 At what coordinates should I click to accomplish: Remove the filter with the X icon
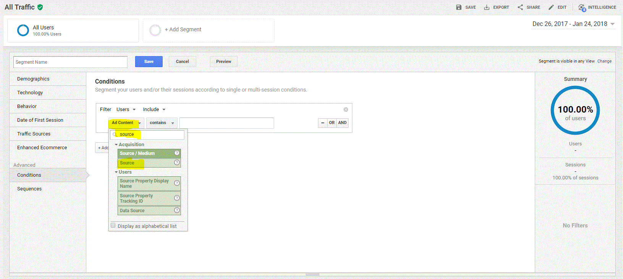pos(346,110)
